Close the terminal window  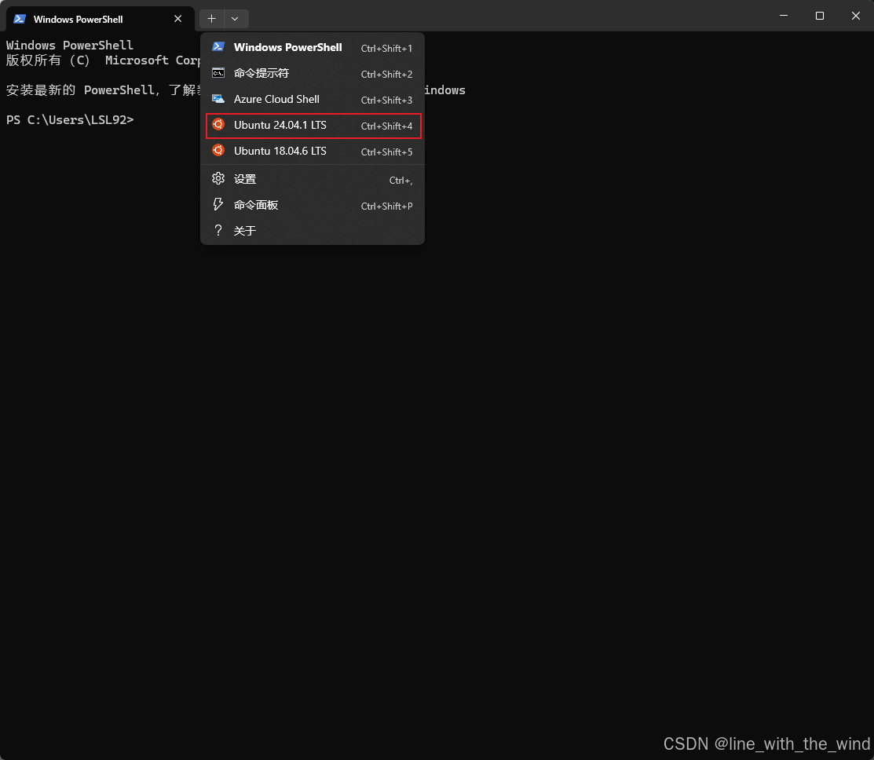click(856, 16)
